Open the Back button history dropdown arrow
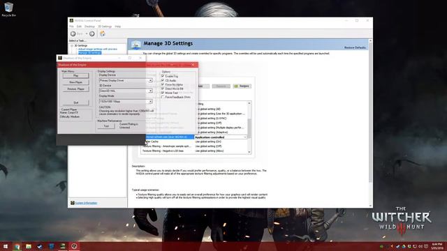The image size is (447, 251). click(x=87, y=34)
